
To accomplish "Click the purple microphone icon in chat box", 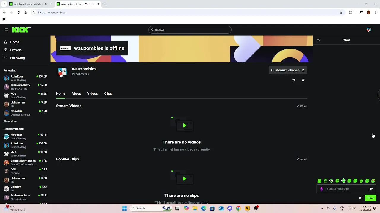I will pos(322,189).
